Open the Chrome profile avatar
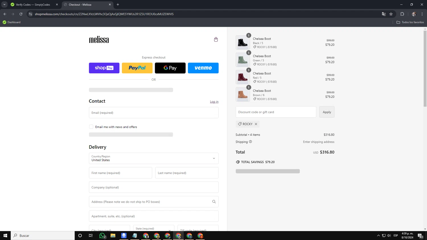Viewport: 427px width, 240px height. click(x=414, y=14)
